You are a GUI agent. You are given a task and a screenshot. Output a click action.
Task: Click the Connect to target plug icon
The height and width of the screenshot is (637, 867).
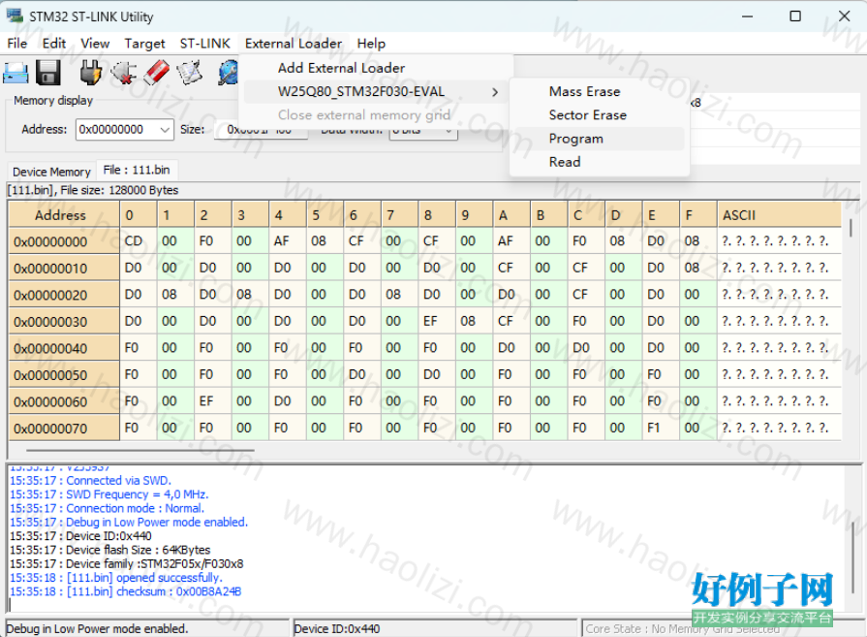(91, 73)
